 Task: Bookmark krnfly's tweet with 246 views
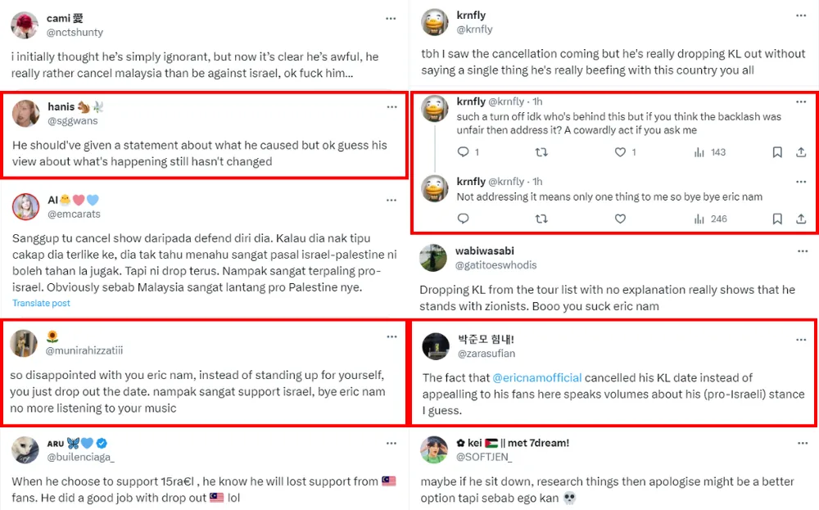click(777, 219)
